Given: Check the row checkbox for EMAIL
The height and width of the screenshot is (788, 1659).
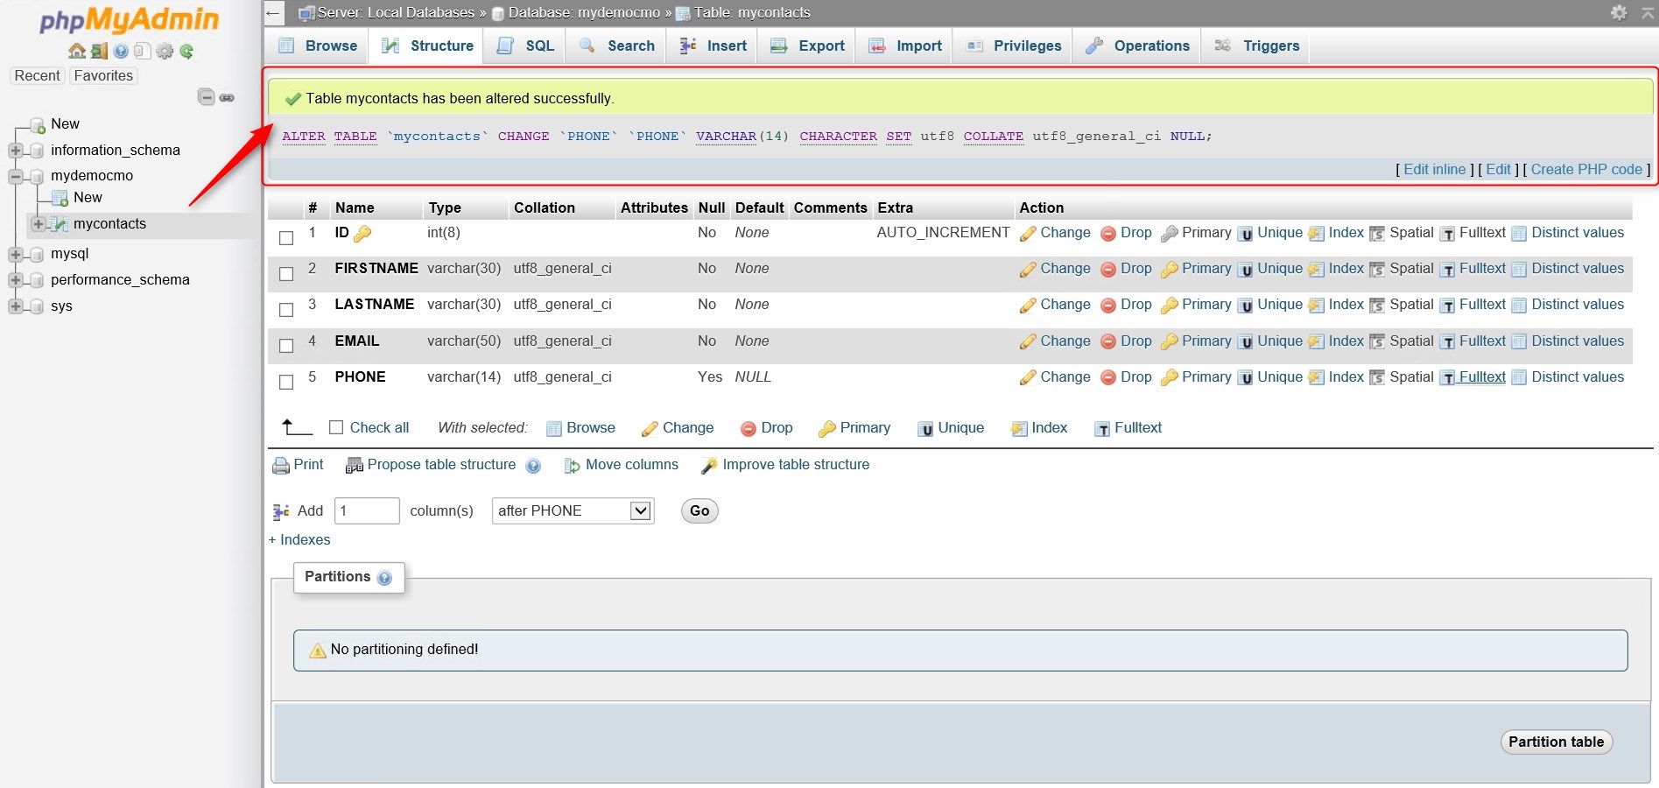Looking at the screenshot, I should pos(285,345).
